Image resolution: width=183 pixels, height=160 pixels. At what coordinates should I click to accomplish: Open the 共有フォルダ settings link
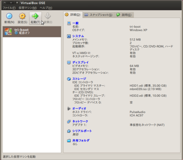[x=81, y=140]
